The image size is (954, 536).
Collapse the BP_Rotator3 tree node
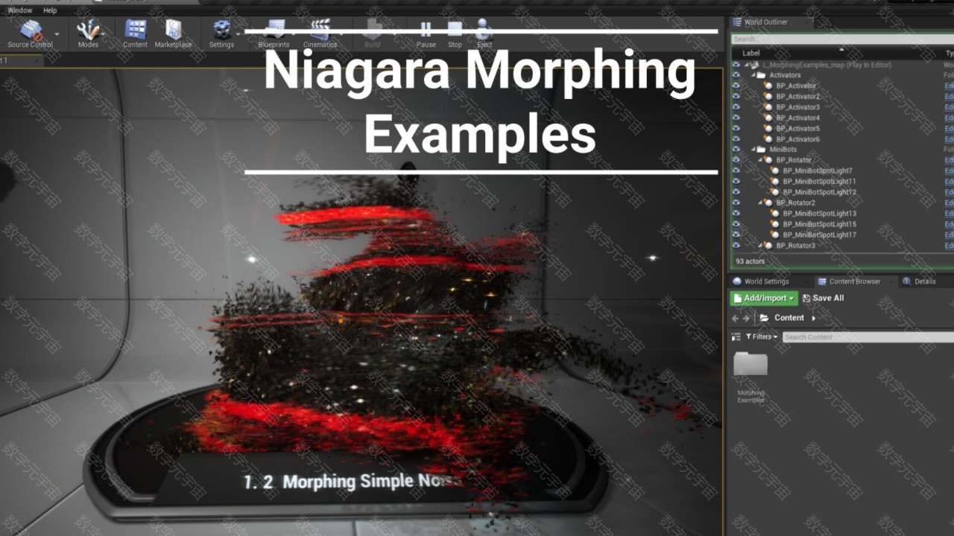(x=760, y=245)
